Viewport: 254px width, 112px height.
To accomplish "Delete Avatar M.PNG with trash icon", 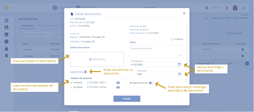I will pos(85,72).
